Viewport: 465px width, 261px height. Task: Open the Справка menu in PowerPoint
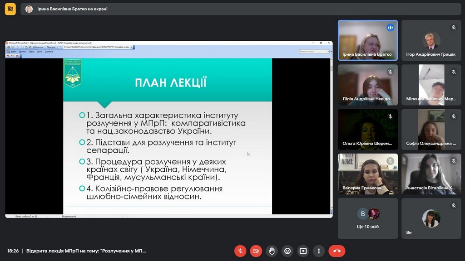[x=49, y=52]
